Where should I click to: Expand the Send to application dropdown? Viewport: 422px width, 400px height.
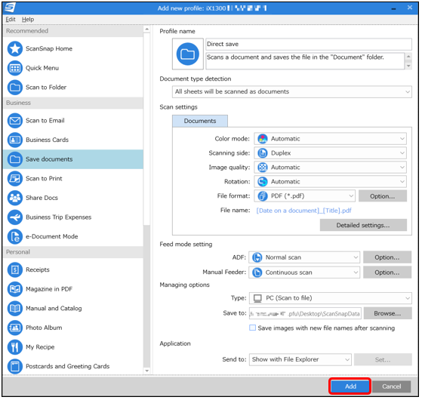pos(300,359)
